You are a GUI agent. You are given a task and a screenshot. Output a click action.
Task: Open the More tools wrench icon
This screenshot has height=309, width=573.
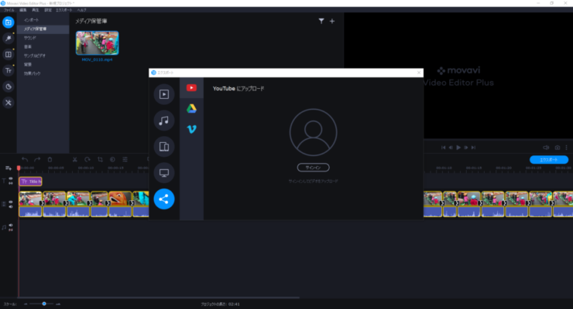click(9, 103)
